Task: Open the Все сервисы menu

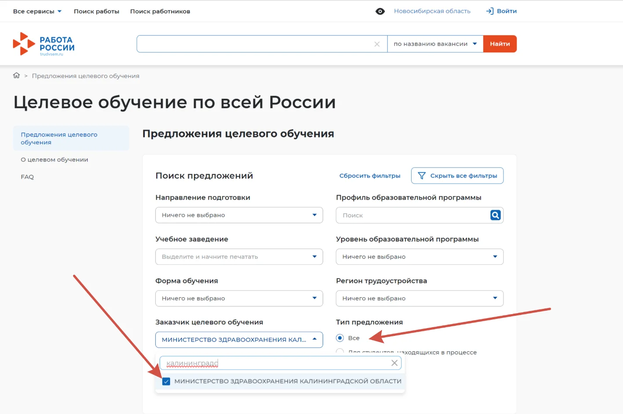Action: (37, 11)
